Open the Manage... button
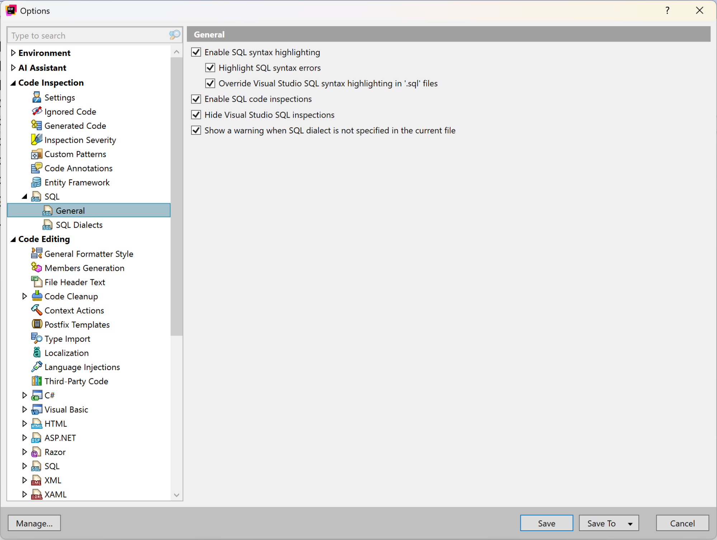The height and width of the screenshot is (540, 717). tap(34, 523)
